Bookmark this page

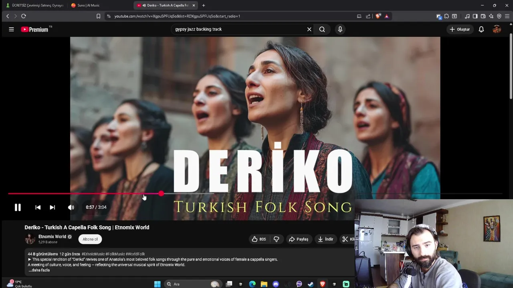coord(98,16)
